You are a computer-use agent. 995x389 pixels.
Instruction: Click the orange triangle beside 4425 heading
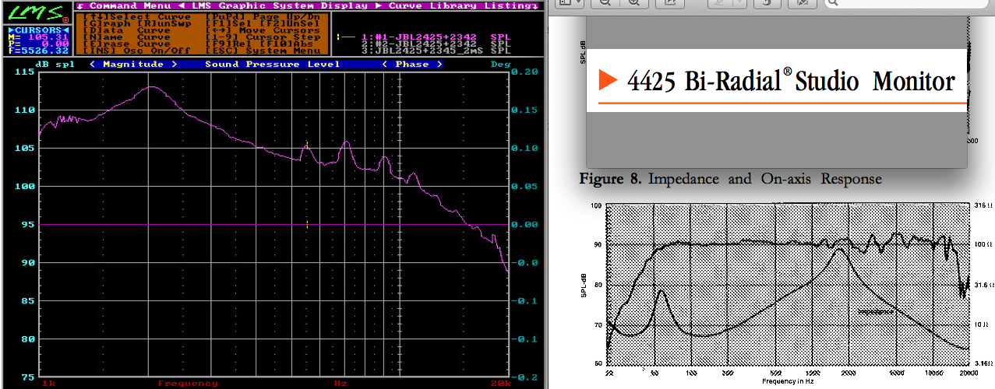pyautogui.click(x=607, y=80)
